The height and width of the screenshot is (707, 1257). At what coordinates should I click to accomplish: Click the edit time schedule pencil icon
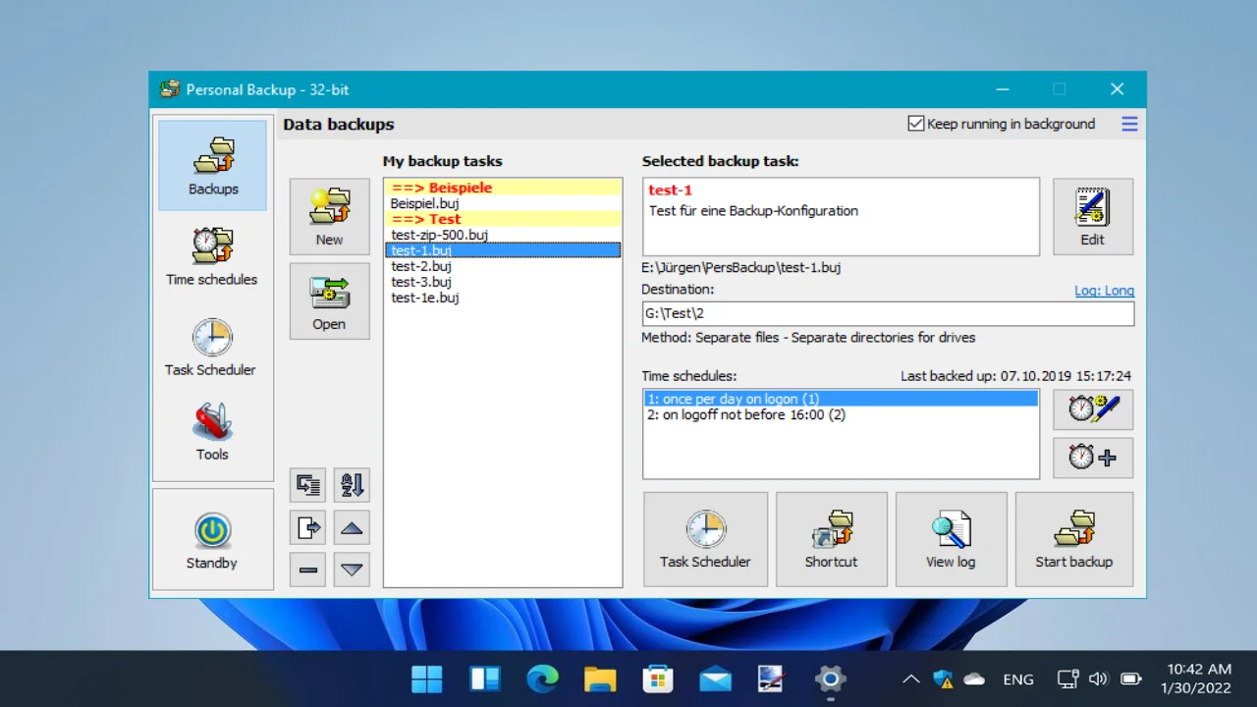click(x=1093, y=409)
